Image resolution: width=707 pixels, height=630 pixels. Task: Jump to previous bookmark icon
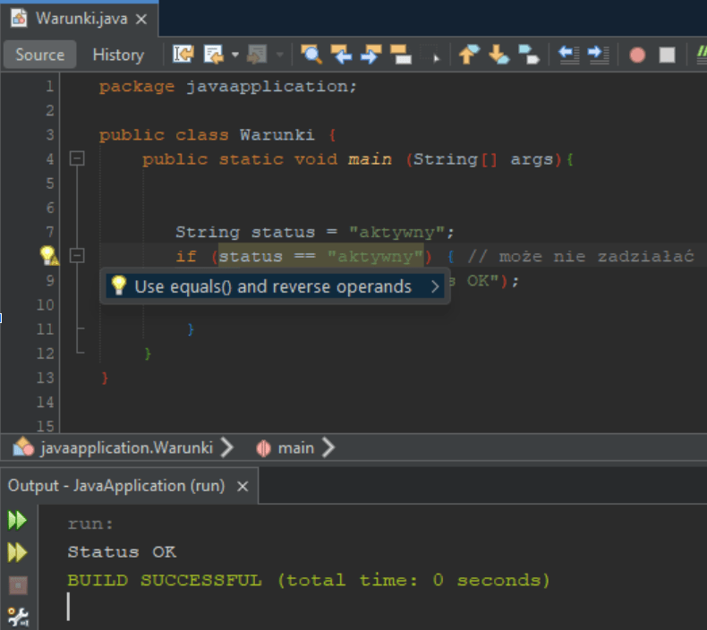[469, 55]
